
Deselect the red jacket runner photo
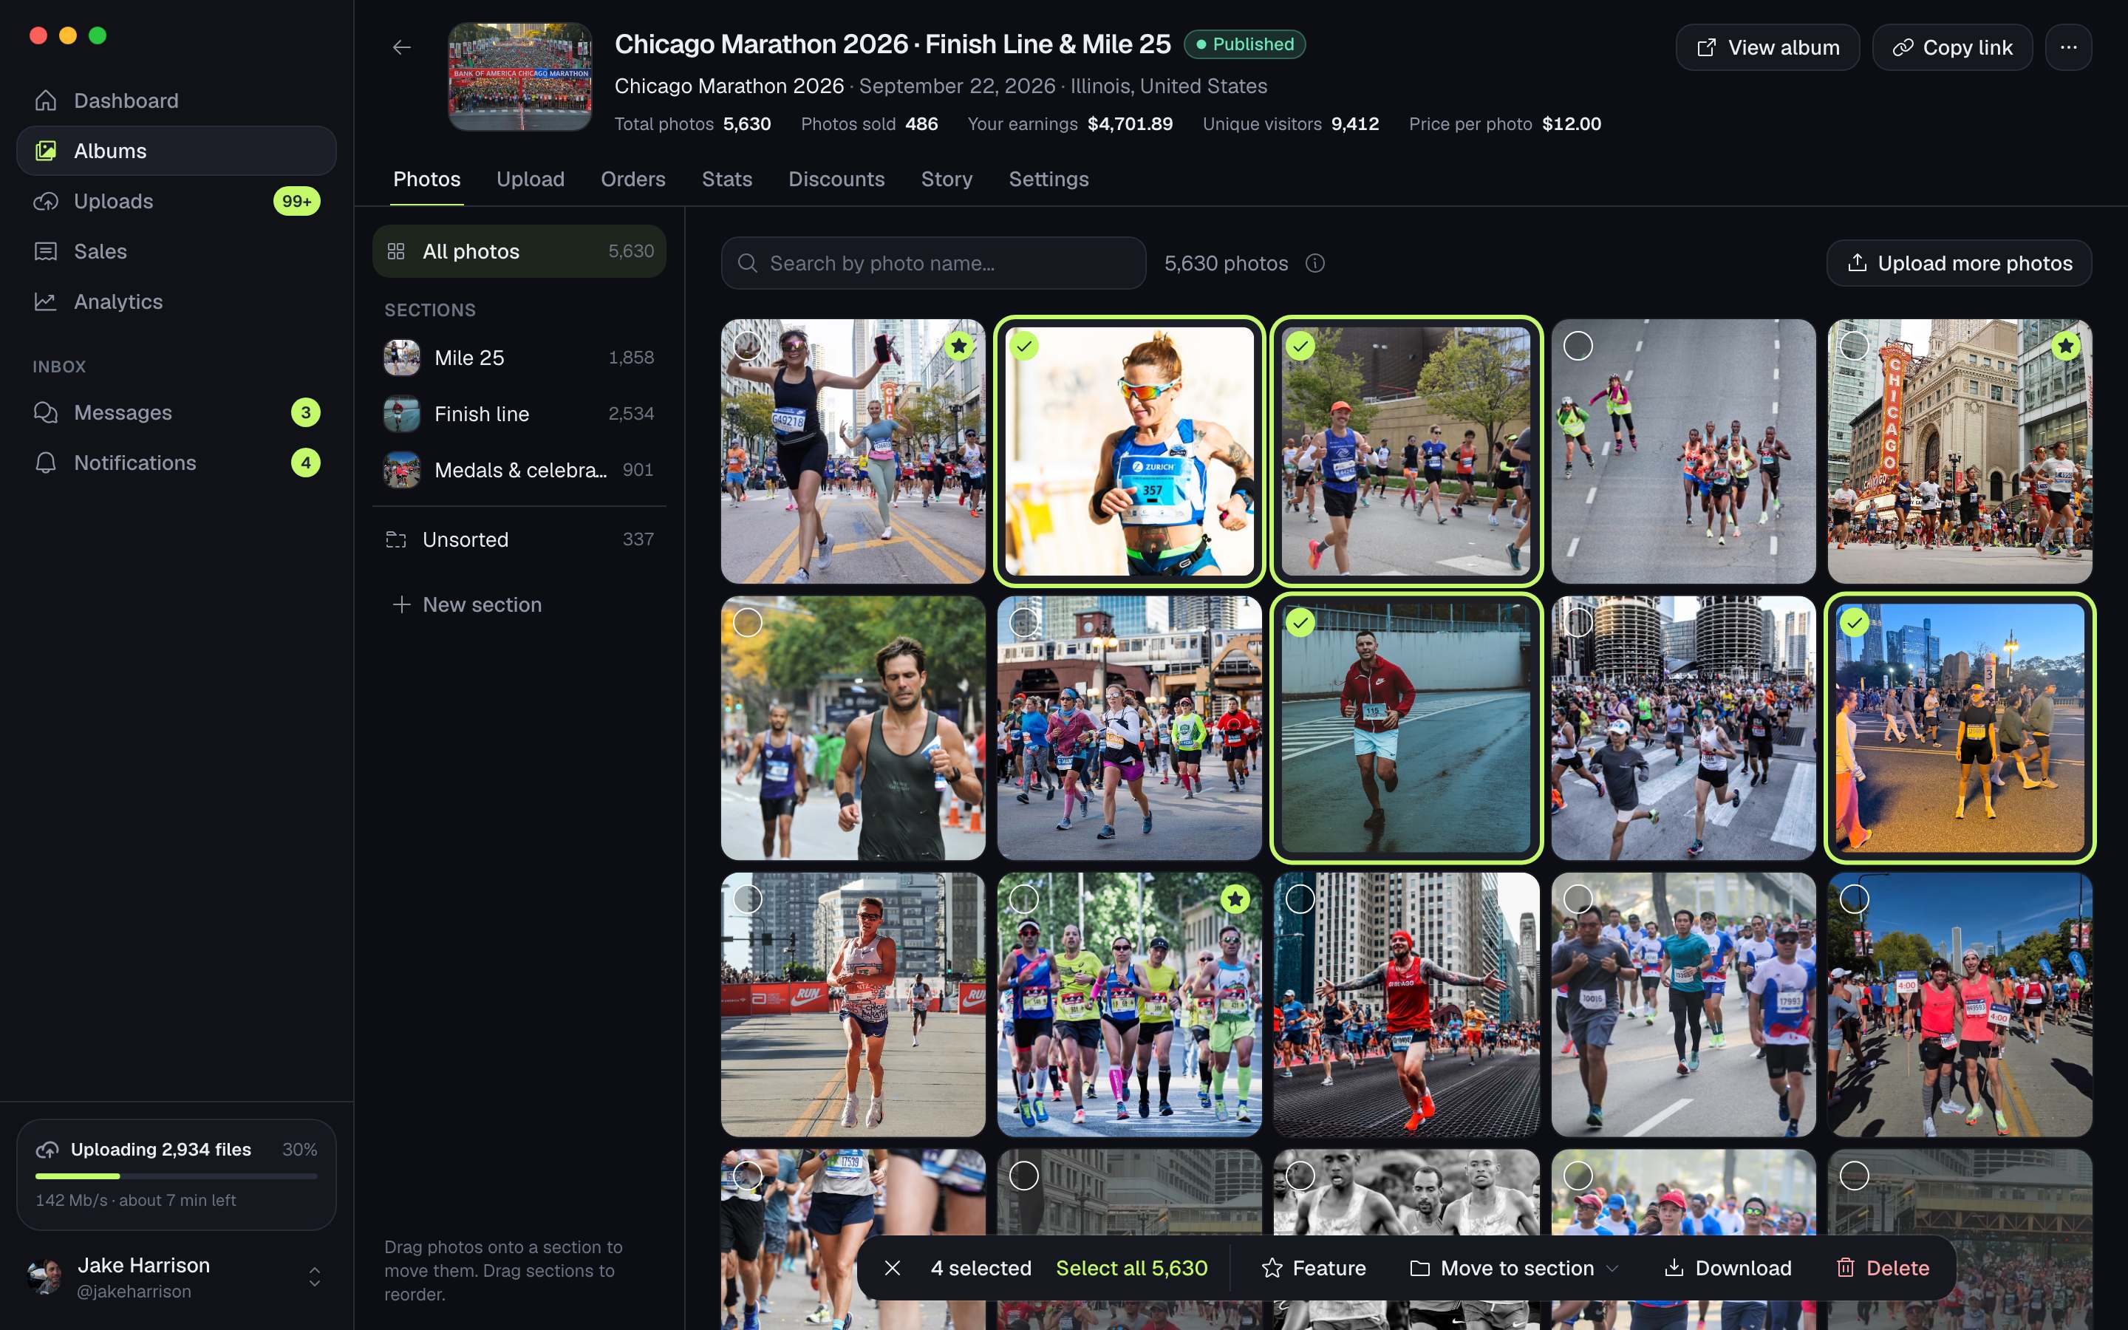[x=1300, y=623]
